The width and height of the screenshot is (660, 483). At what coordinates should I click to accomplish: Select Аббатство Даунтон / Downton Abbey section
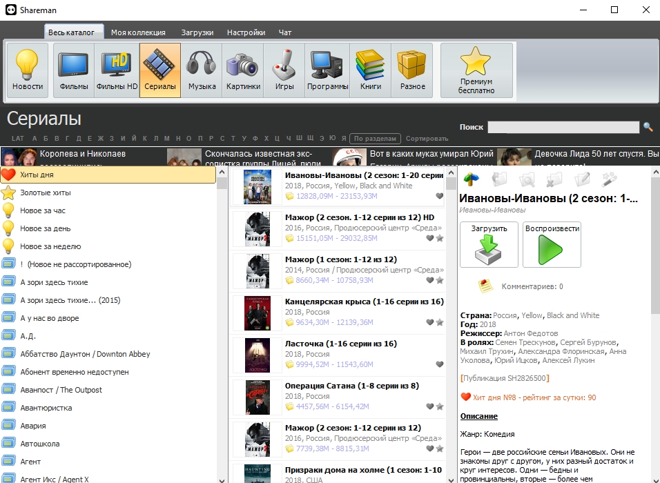click(x=108, y=354)
